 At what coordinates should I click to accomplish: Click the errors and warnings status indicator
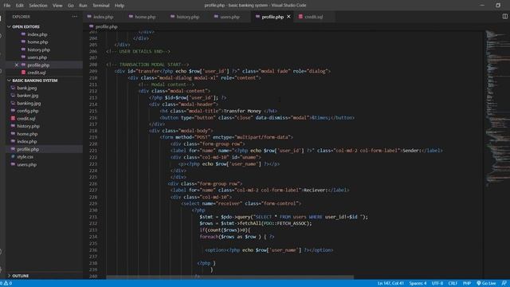pos(6,283)
